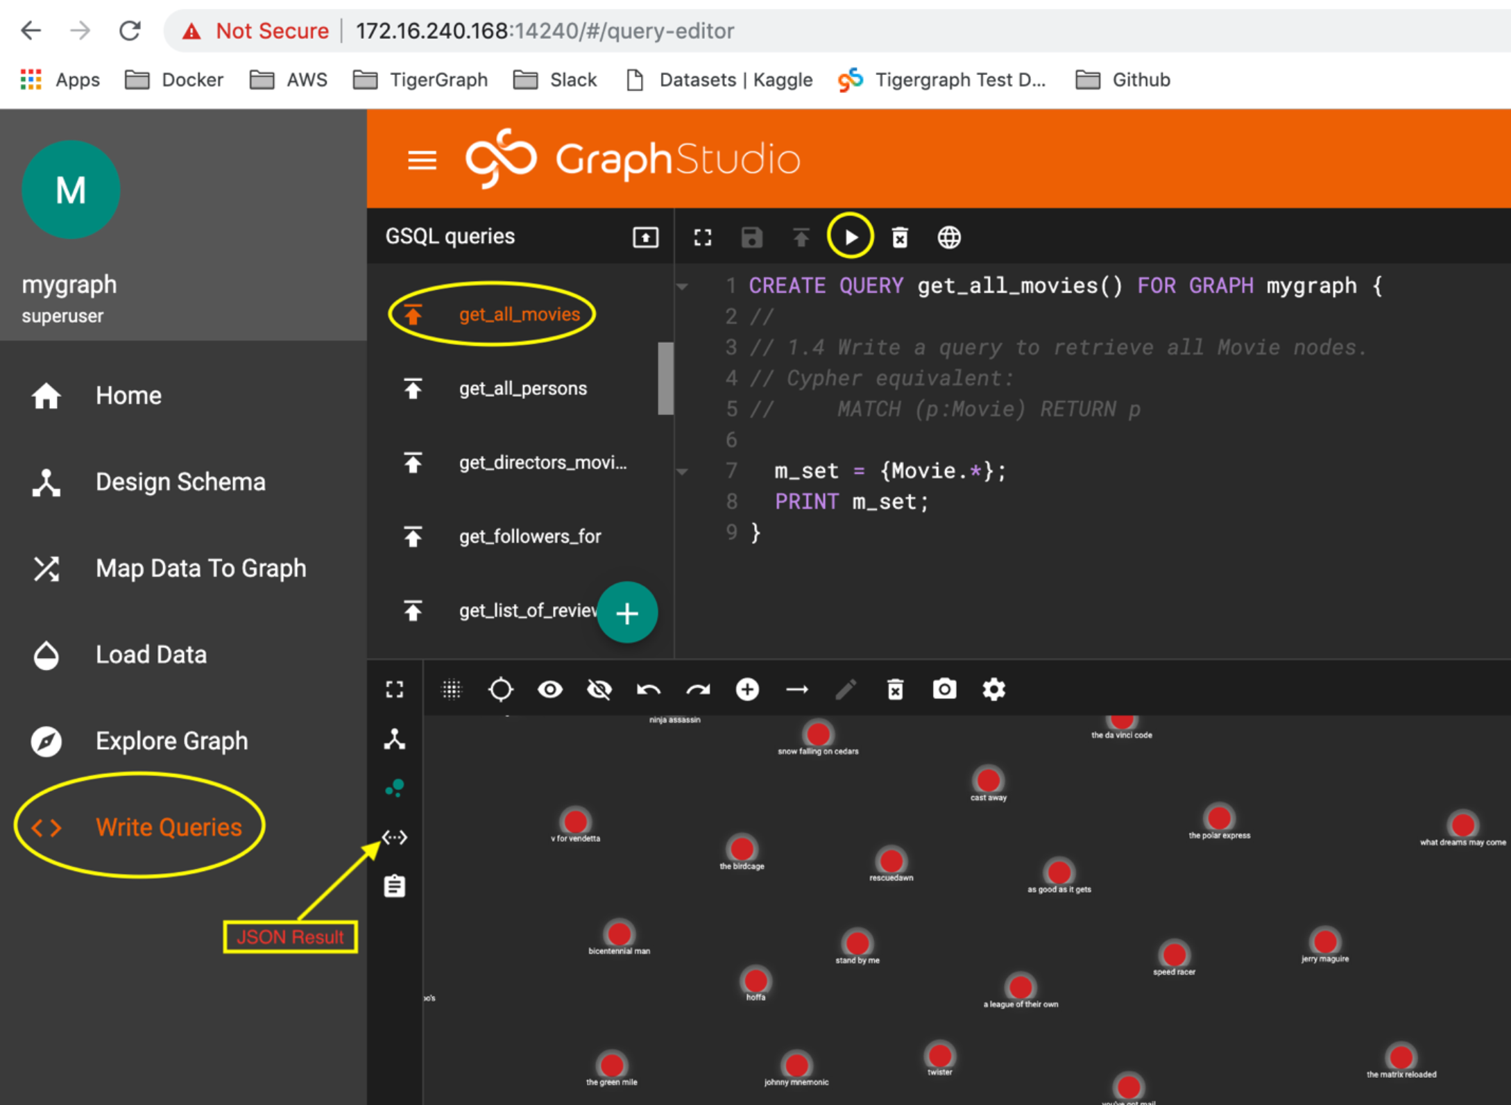The height and width of the screenshot is (1105, 1511).
Task: Add a new vertex with plus circle
Action: (747, 689)
